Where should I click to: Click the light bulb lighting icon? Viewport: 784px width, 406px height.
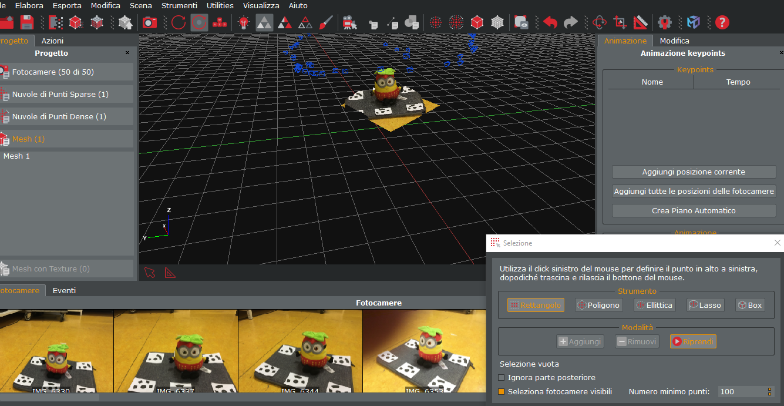tap(243, 23)
